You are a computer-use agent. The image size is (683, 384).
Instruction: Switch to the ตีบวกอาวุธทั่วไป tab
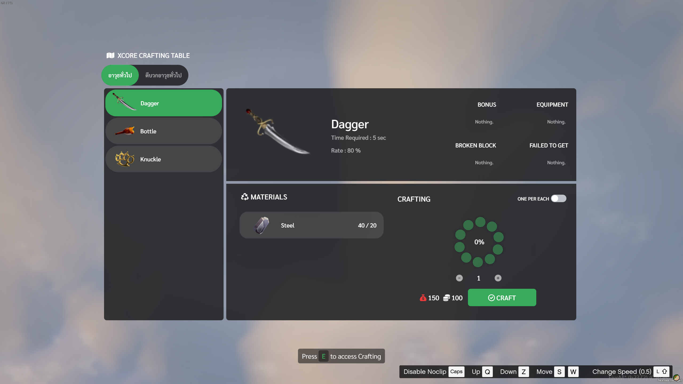(163, 75)
